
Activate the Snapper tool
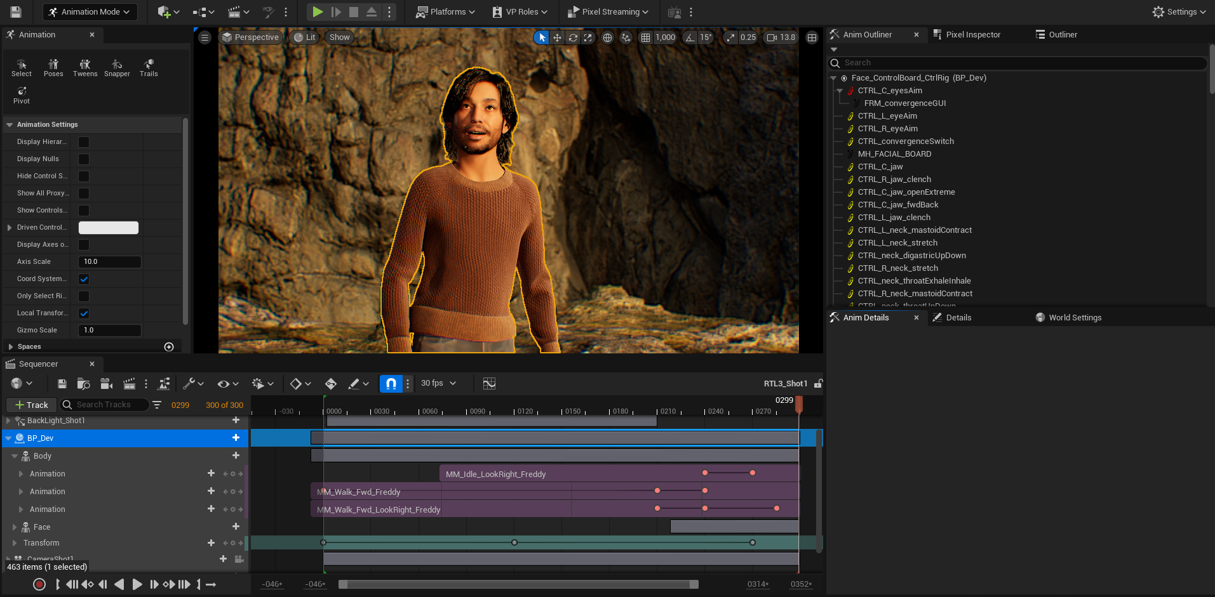tap(117, 68)
